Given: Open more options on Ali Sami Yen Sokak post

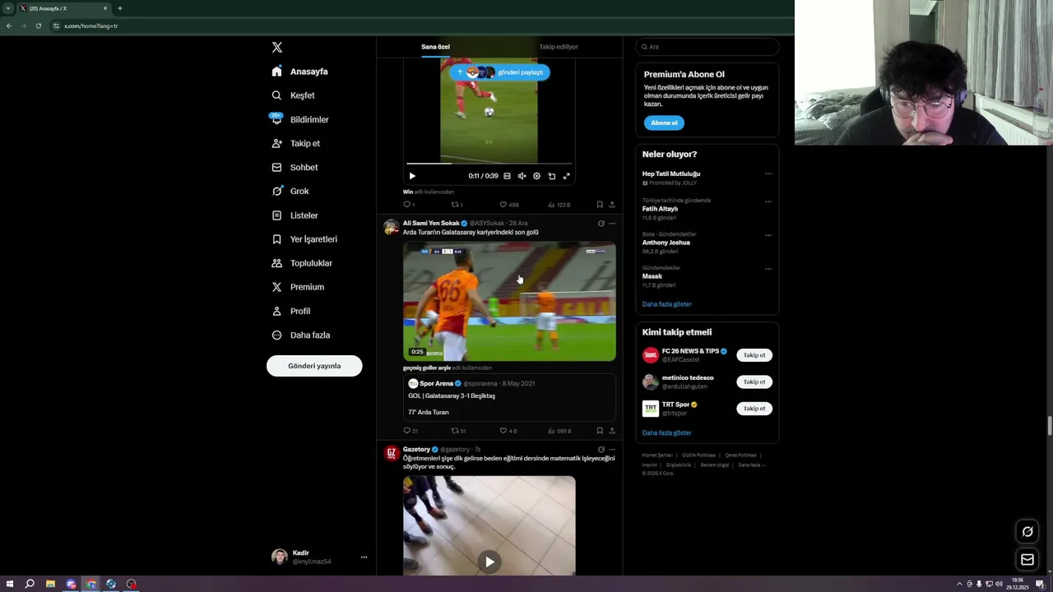Looking at the screenshot, I should click(x=612, y=224).
